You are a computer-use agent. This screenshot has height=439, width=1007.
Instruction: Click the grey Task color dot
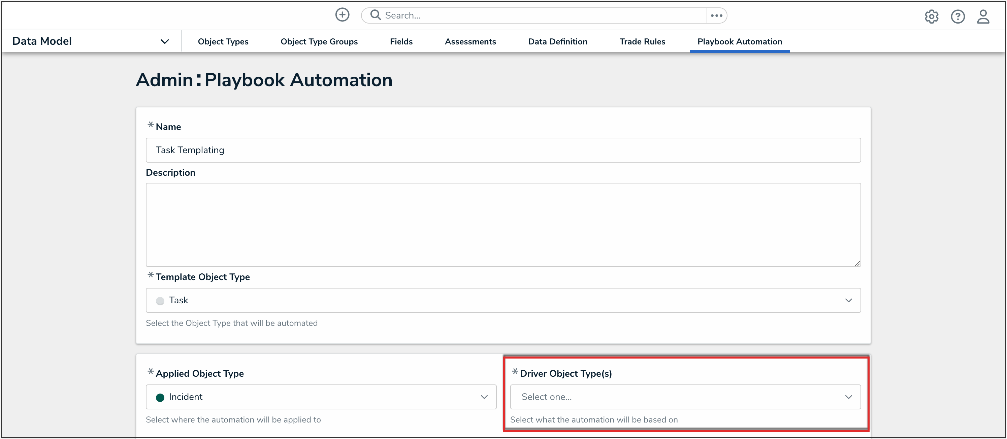[160, 301]
